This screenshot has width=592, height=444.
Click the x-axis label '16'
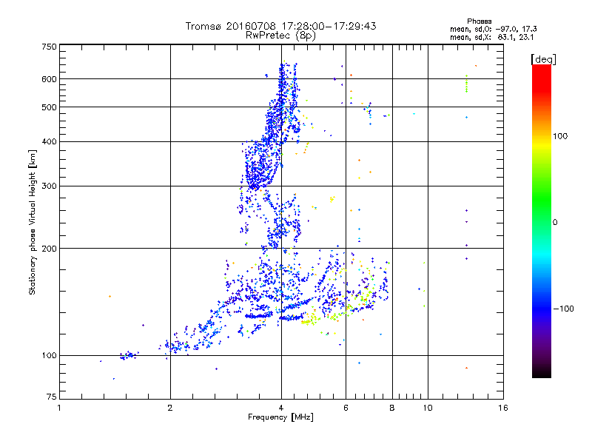pyautogui.click(x=503, y=408)
